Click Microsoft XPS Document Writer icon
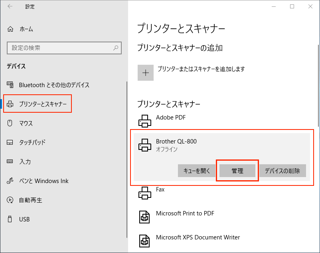The width and height of the screenshot is (320, 253). click(144, 241)
